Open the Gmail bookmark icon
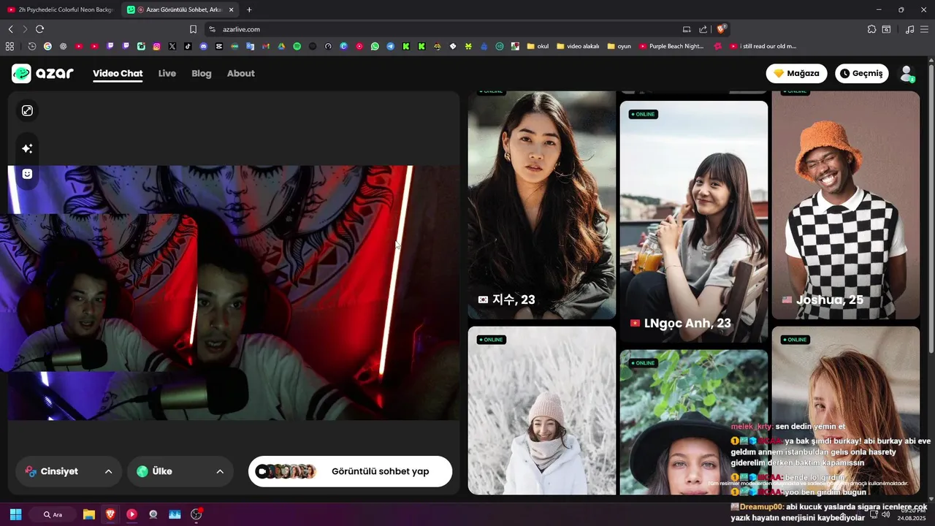Viewport: 935px width, 526px height. 266,46
